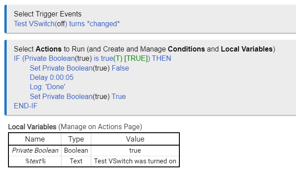Click the Local Variables heading
The width and height of the screenshot is (296, 174).
(x=32, y=127)
